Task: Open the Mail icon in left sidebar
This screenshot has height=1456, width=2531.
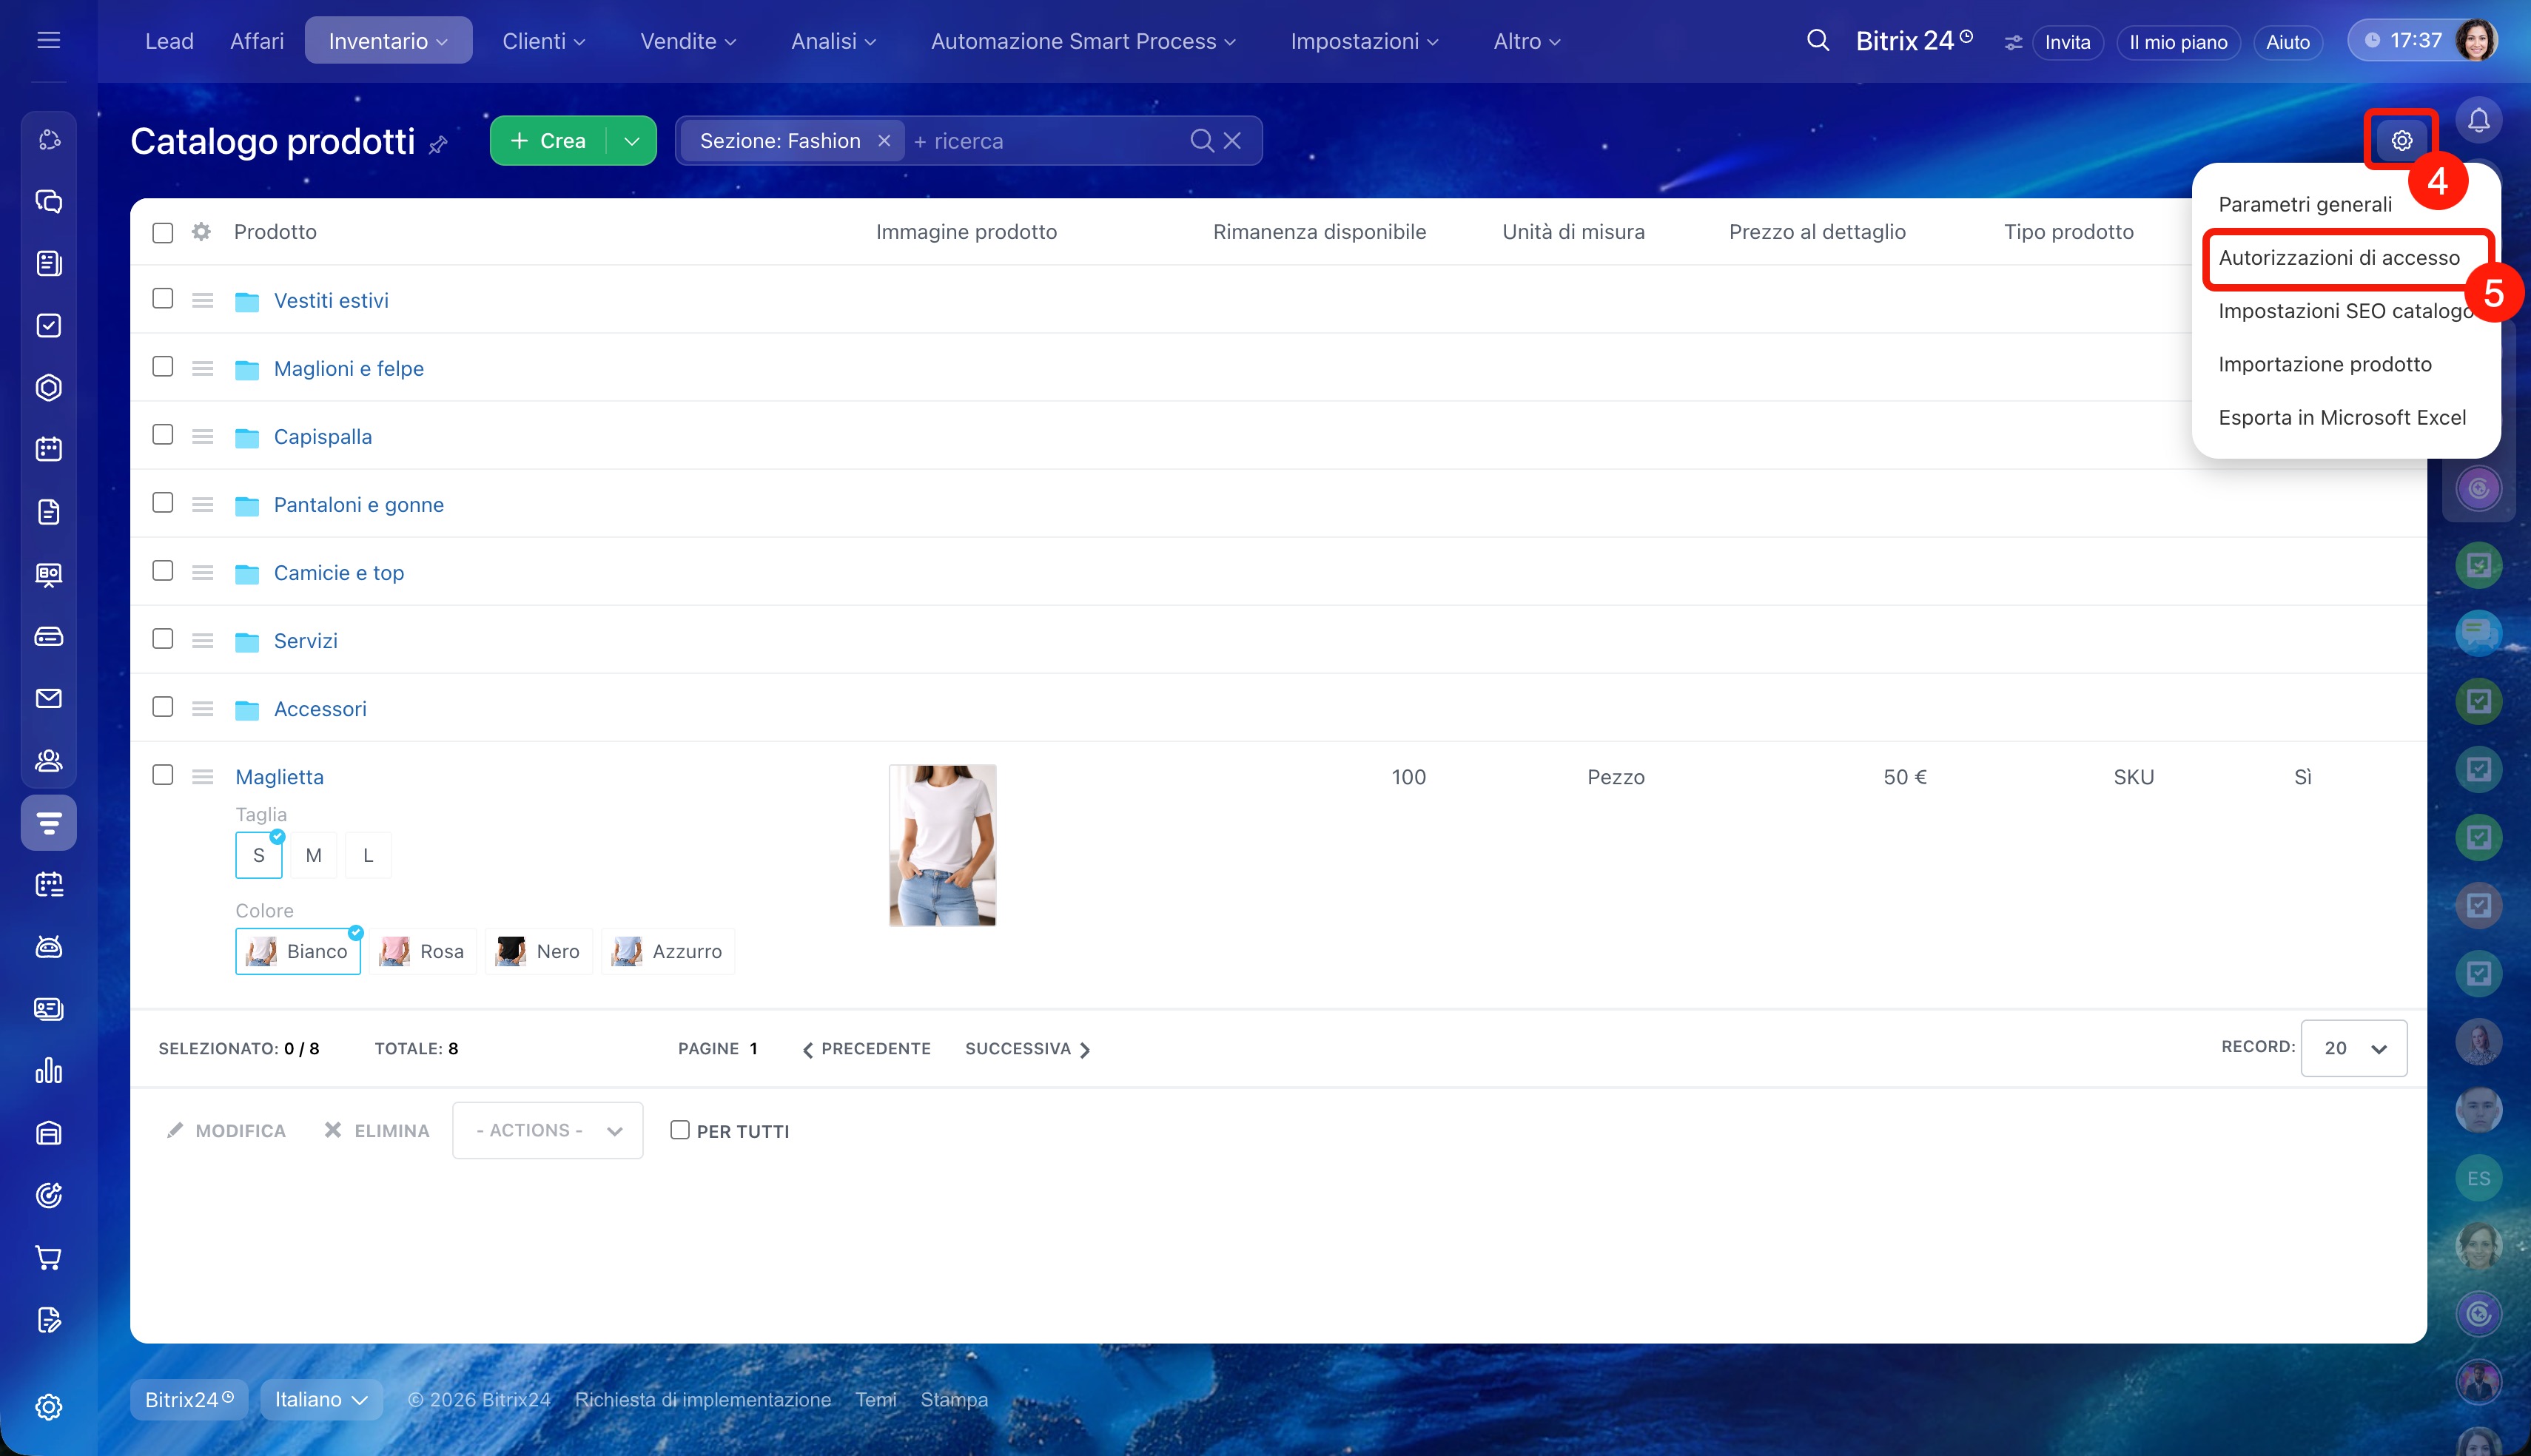Action: (48, 698)
